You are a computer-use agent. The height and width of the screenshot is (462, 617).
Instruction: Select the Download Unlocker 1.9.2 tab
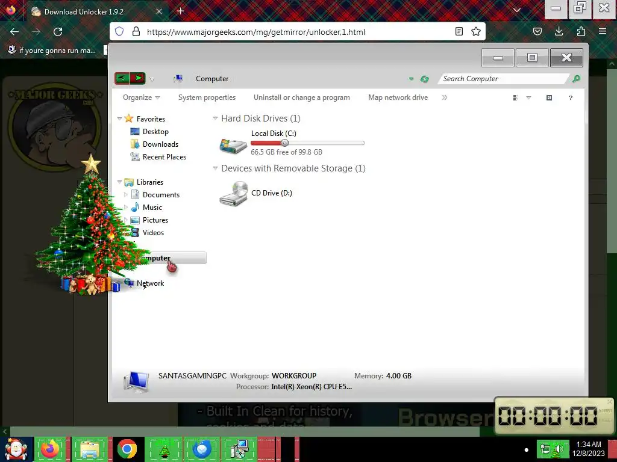[x=98, y=11]
